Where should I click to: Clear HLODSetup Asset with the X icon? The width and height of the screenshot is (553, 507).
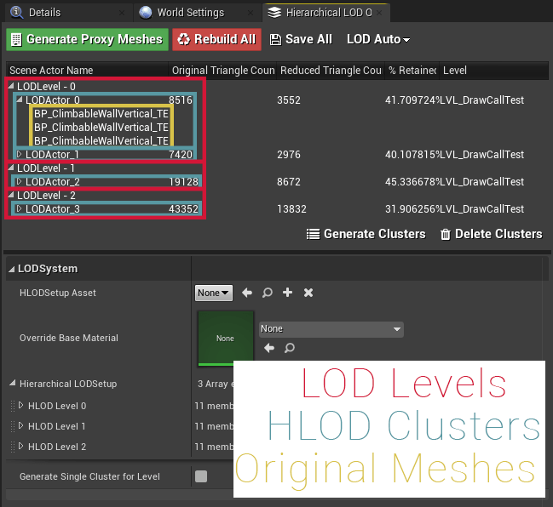[x=308, y=293]
